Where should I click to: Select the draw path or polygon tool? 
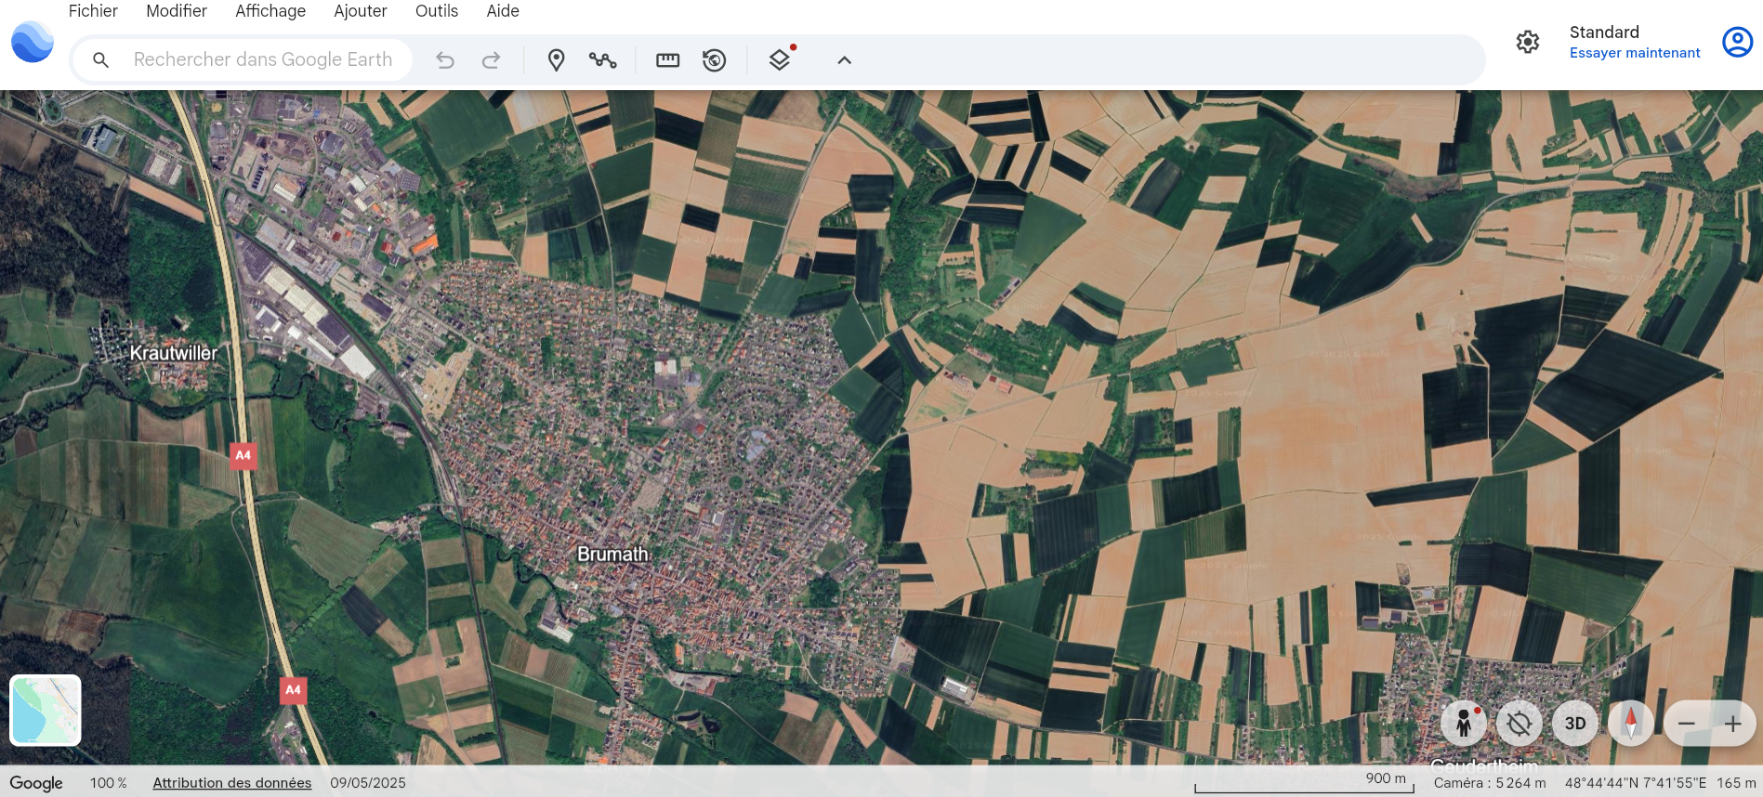(x=602, y=60)
